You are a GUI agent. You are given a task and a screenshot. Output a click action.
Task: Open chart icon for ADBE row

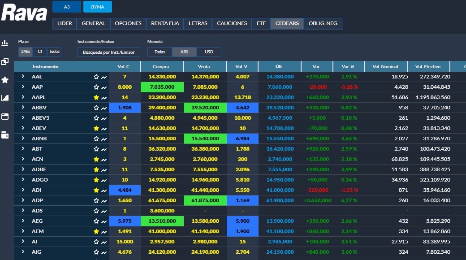104,170
